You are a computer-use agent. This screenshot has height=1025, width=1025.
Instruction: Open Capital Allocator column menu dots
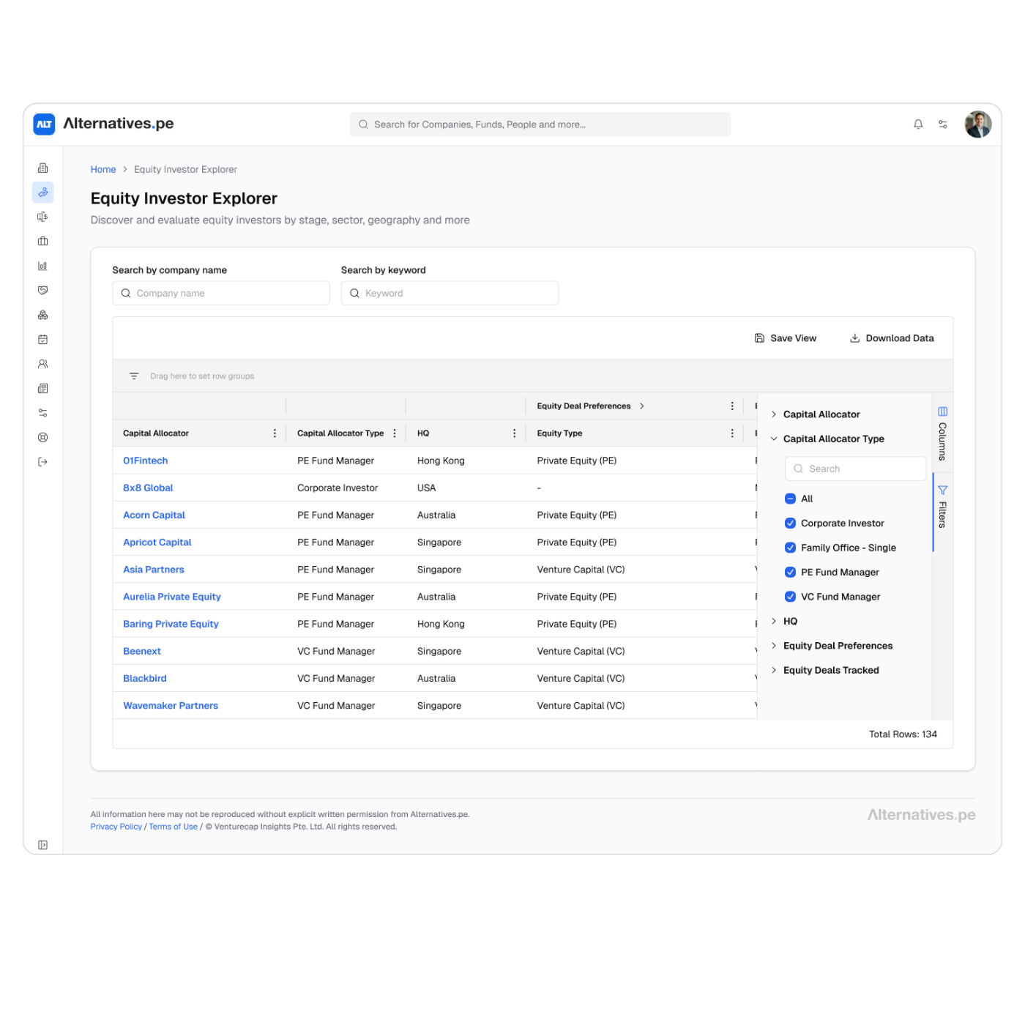(275, 433)
